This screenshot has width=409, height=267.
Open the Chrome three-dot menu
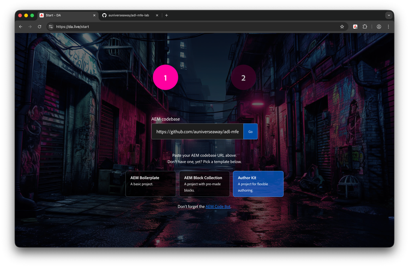[388, 26]
